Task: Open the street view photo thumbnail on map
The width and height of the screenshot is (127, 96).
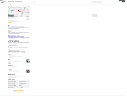Action: click(x=11, y=15)
